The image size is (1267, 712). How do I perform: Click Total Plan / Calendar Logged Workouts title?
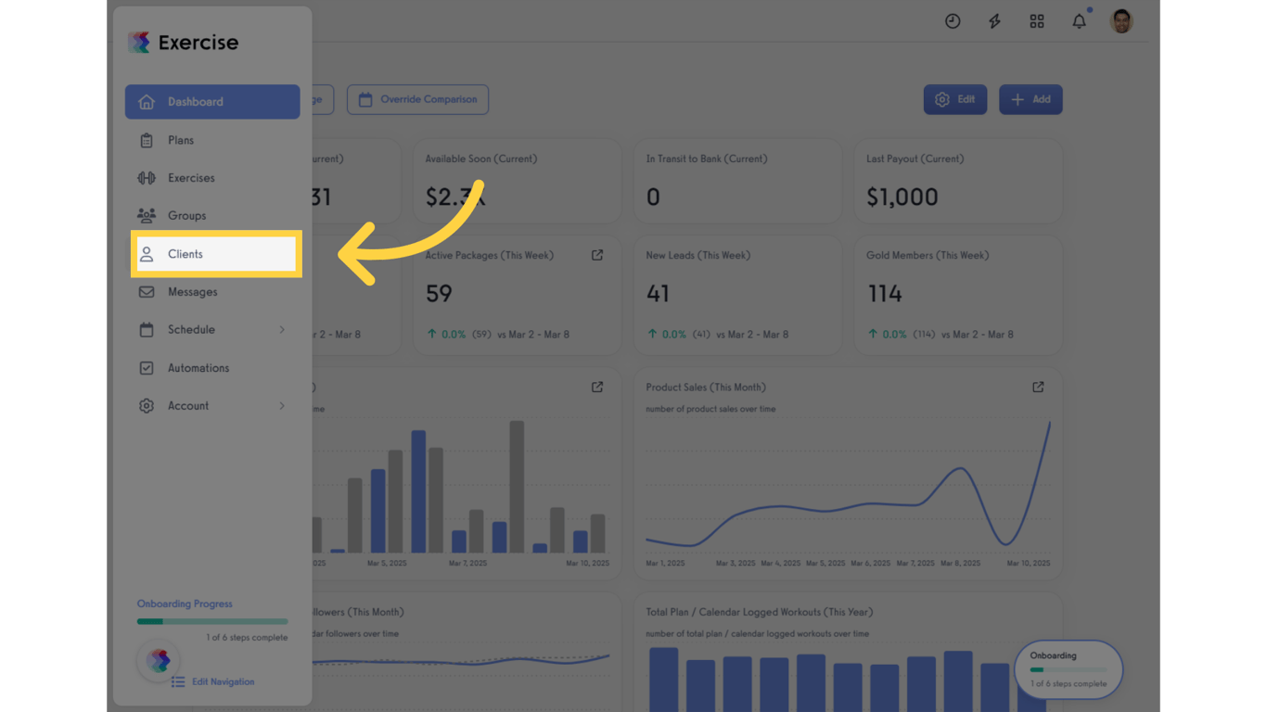click(x=760, y=612)
